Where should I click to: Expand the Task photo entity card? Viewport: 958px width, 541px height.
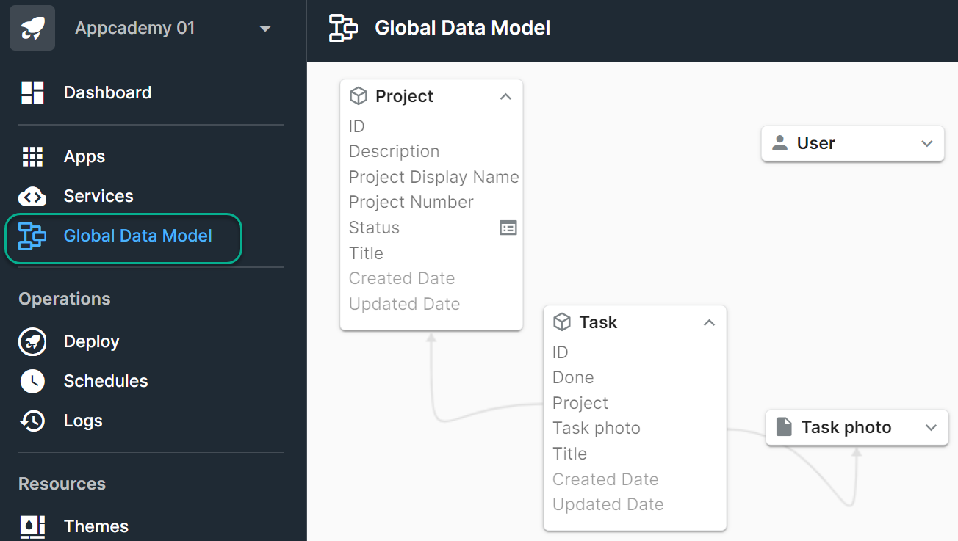[932, 428]
